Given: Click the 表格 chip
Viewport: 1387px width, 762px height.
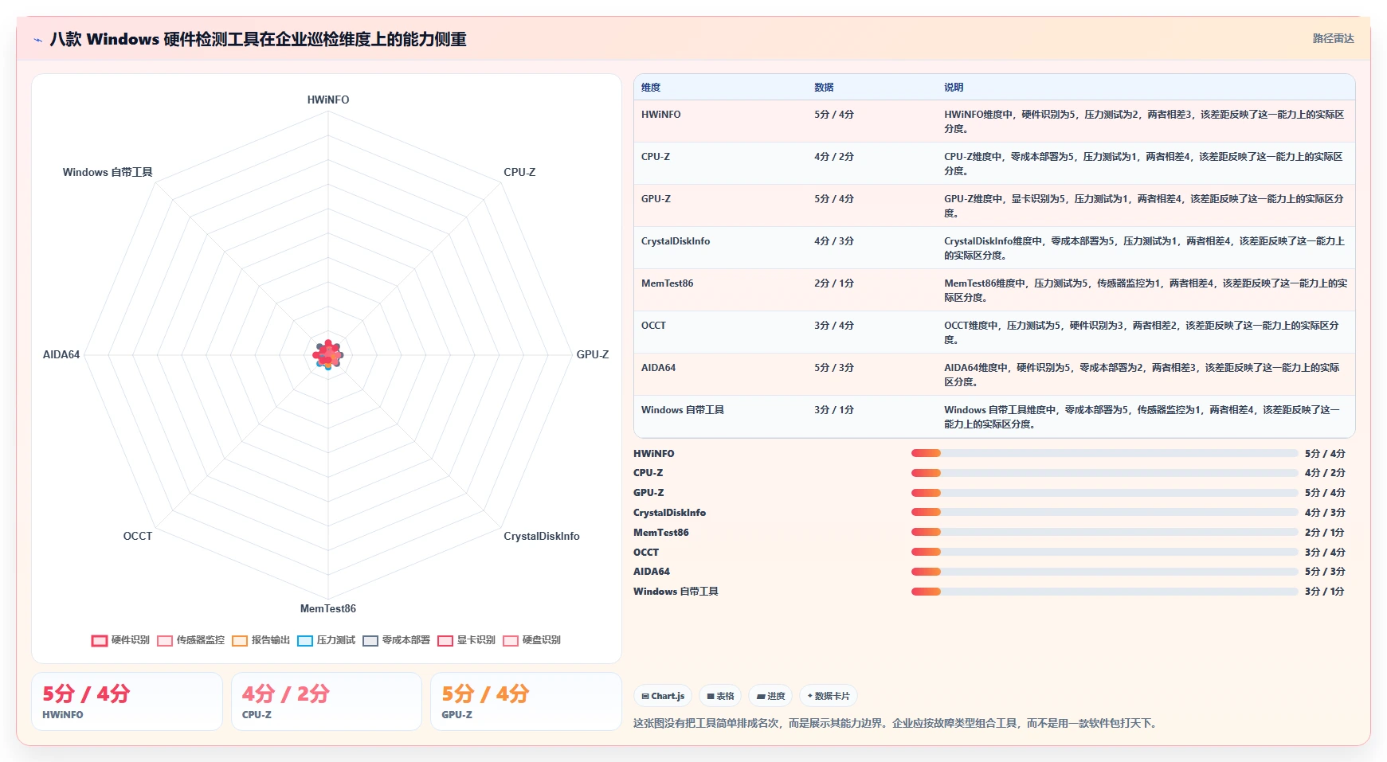Looking at the screenshot, I should pos(720,696).
